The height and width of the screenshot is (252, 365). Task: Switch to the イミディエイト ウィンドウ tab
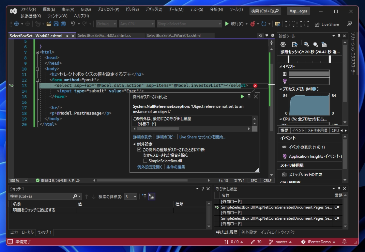[278, 232]
